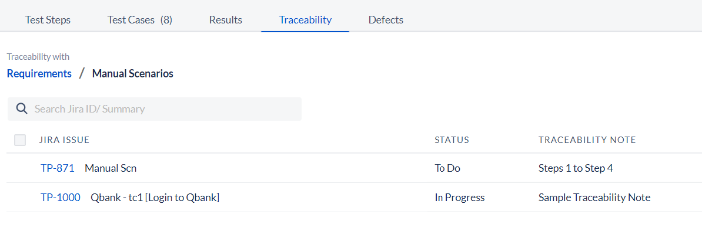Open the Test Steps tab
The image size is (702, 228).
pyautogui.click(x=48, y=20)
